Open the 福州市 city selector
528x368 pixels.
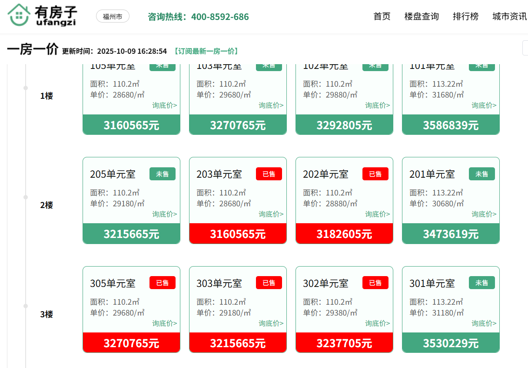pos(113,16)
